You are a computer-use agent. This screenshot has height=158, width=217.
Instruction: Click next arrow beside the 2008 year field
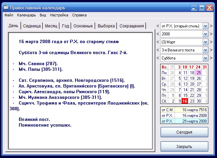coord(211,34)
